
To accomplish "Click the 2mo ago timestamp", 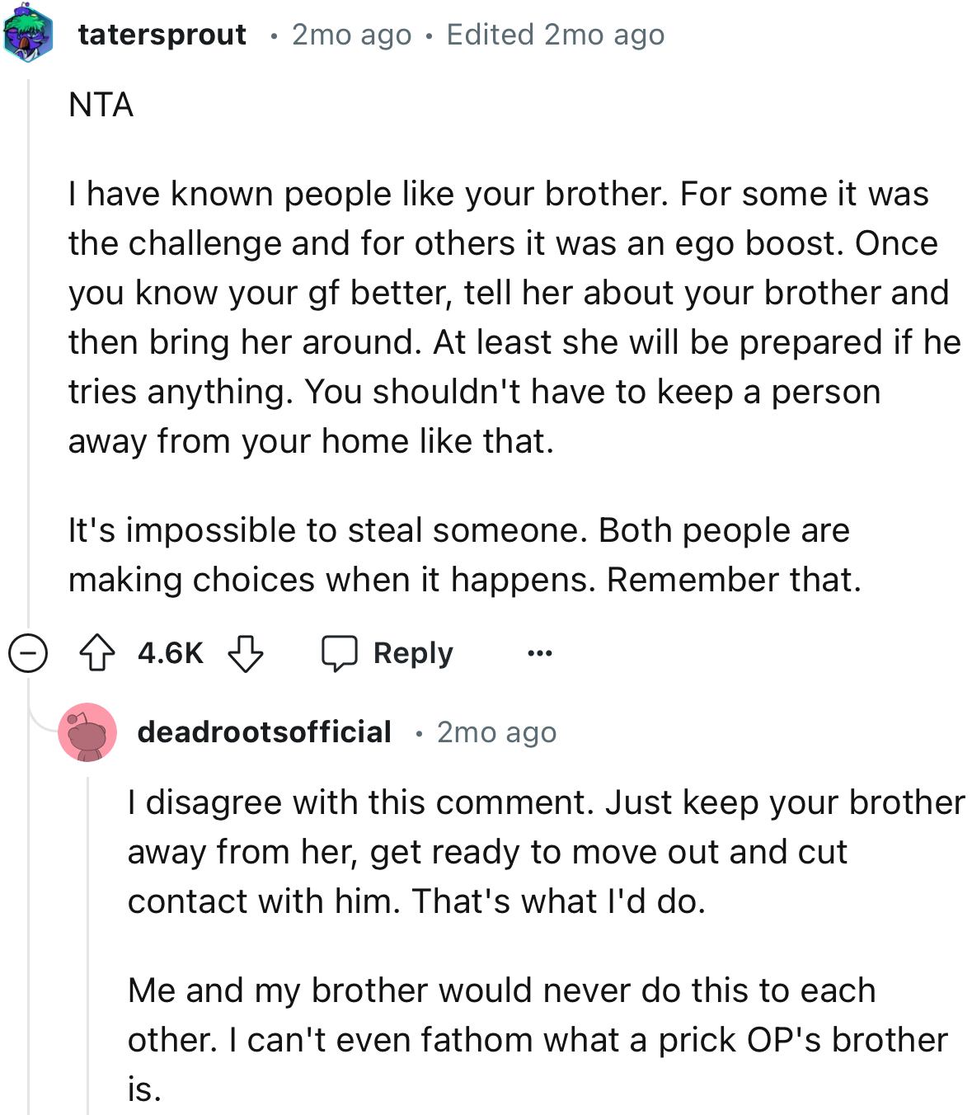I will coord(350,34).
